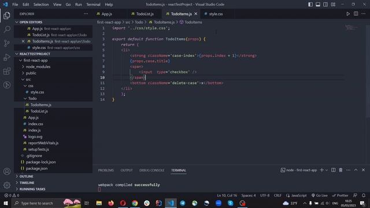
Task: Collapse the Todo folder
Action: pyautogui.click(x=53, y=99)
